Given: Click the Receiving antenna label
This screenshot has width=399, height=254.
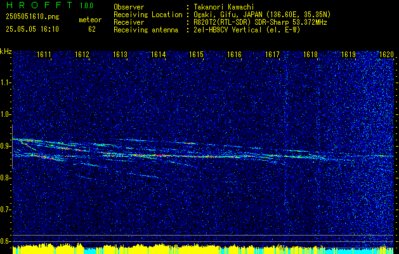Looking at the screenshot, I should pos(146,30).
